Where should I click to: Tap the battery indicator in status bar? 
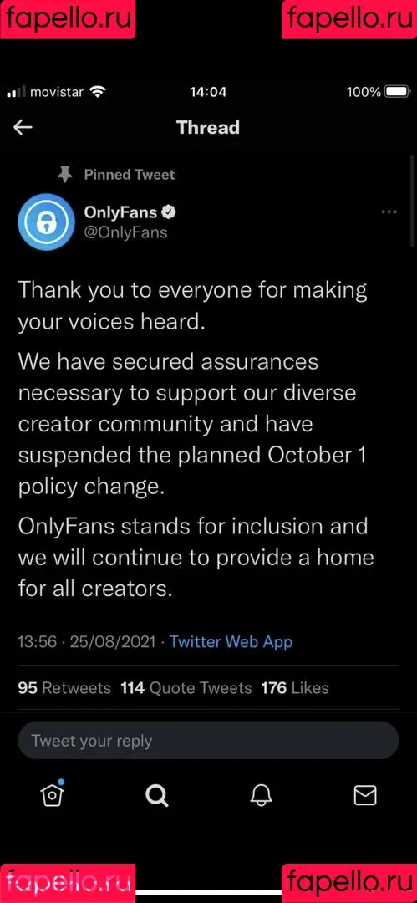(397, 92)
